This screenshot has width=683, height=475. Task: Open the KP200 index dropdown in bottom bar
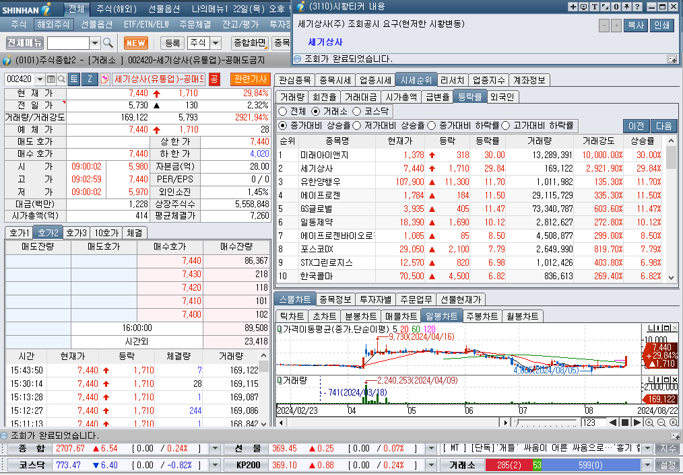(x=431, y=465)
